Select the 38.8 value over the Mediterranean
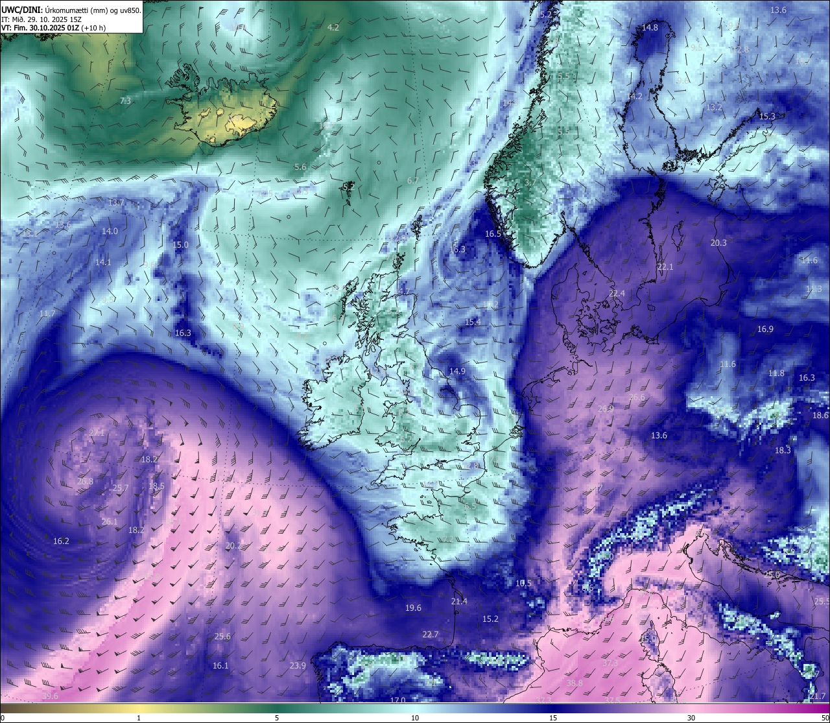Screen dimensions: 830x723 point(575,683)
